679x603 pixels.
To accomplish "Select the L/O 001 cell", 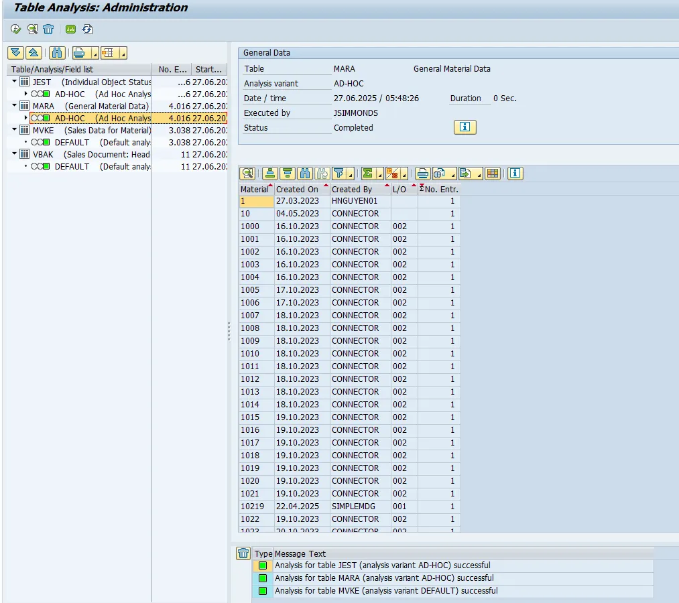I will coord(404,506).
